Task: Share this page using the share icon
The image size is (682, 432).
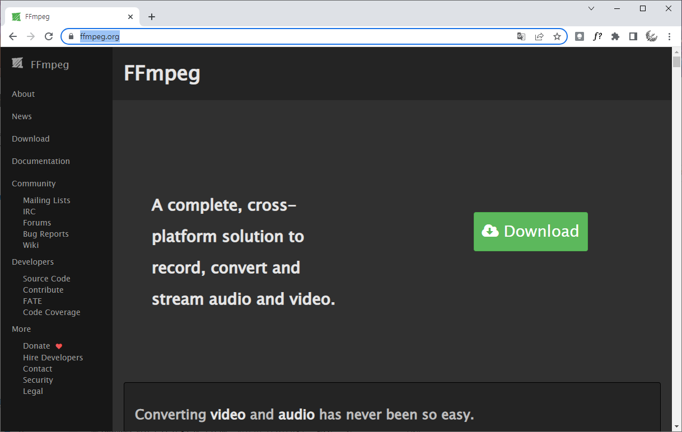Action: (539, 36)
